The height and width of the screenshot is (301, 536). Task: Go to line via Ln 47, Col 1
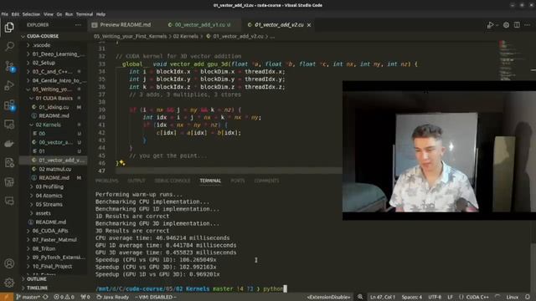coord(383,298)
